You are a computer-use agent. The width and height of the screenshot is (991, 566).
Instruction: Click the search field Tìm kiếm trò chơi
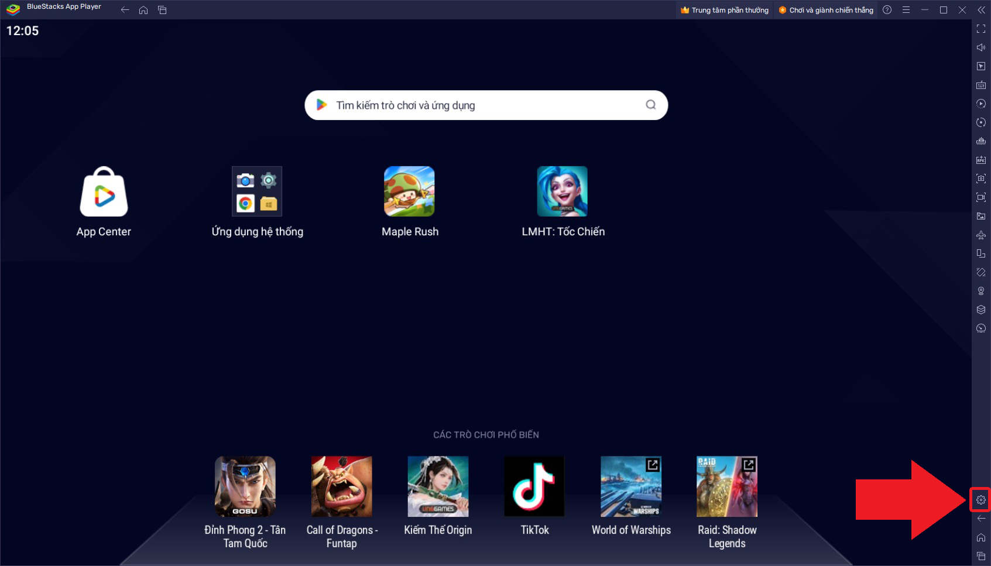pos(486,105)
